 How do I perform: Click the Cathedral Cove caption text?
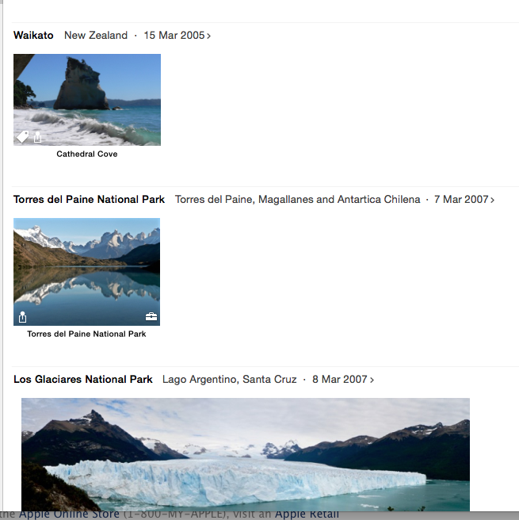(x=87, y=155)
